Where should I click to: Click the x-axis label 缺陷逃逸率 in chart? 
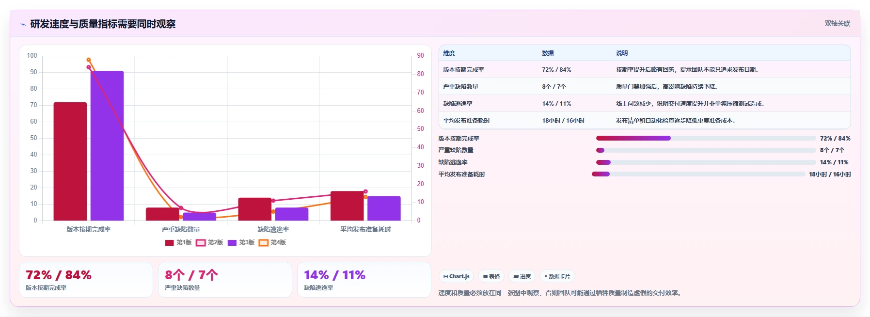point(273,230)
